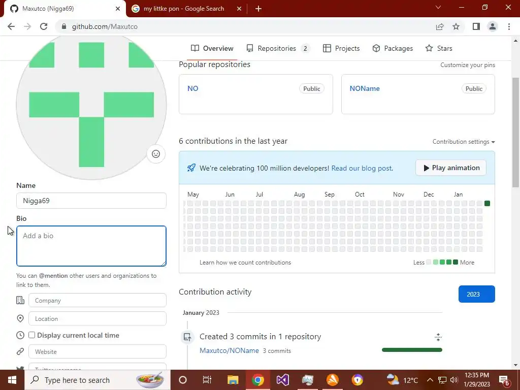The width and height of the screenshot is (520, 390).
Task: Click Customize your pins link
Action: [468, 65]
